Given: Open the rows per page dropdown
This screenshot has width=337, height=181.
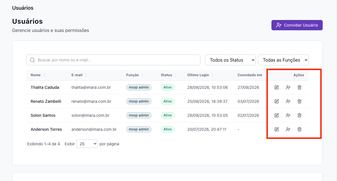Looking at the screenshot, I should (87, 144).
